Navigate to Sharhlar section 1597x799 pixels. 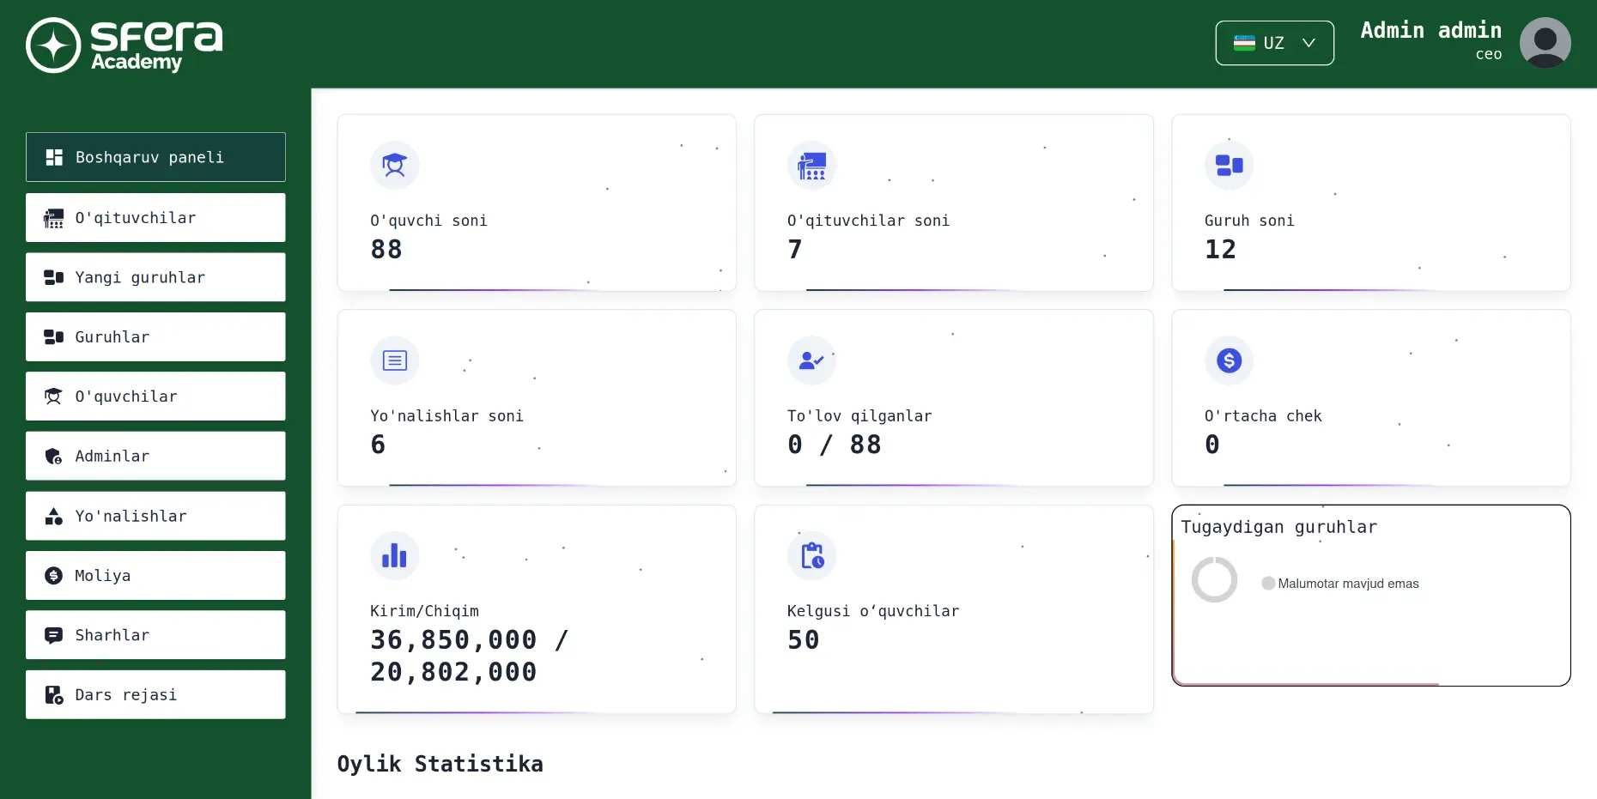tap(155, 635)
